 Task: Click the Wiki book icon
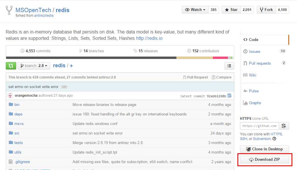245,75
